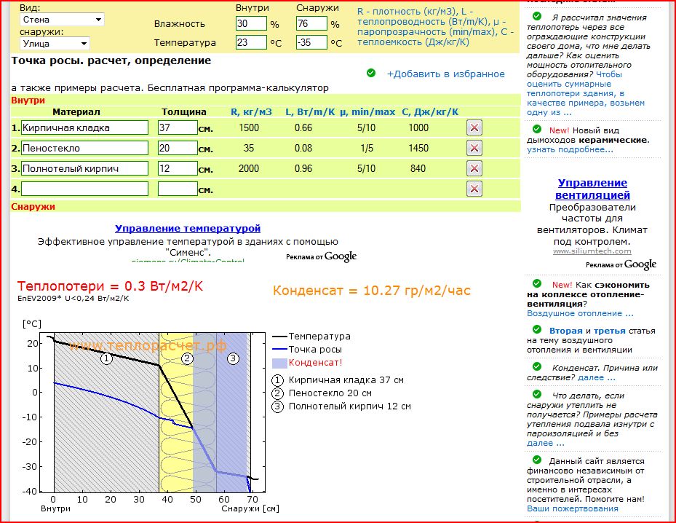
Task: Click the outside humidity field with 76
Action: (311, 23)
